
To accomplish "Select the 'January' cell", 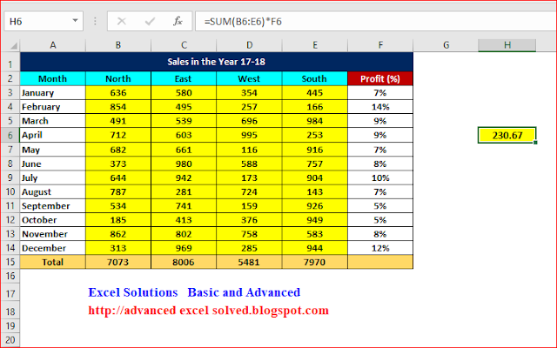I will click(53, 93).
